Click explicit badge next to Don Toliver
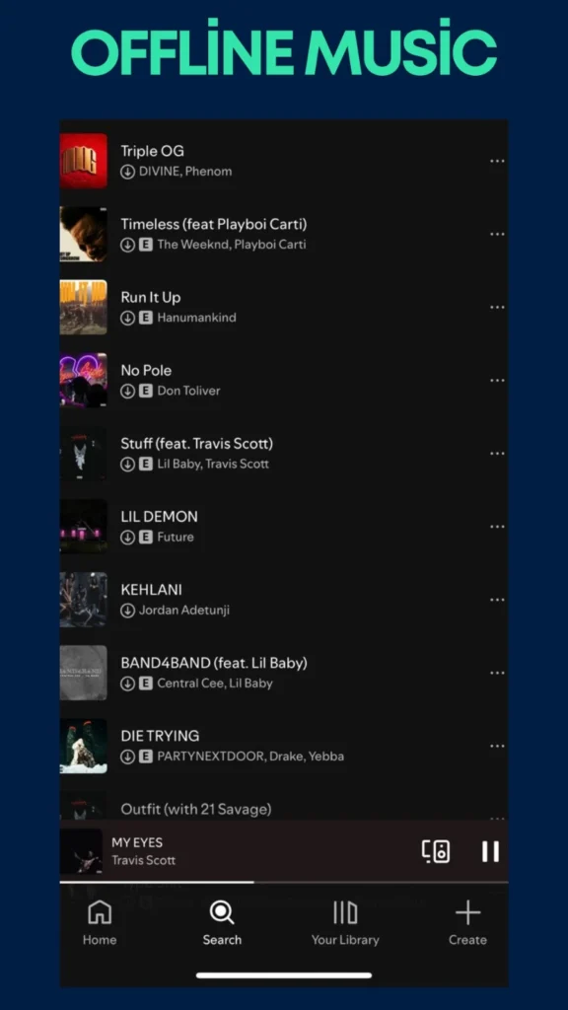 click(146, 391)
